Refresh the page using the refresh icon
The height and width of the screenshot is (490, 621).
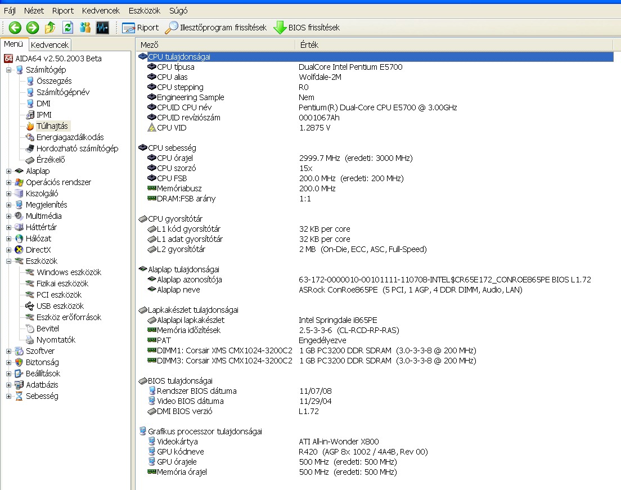(x=67, y=28)
